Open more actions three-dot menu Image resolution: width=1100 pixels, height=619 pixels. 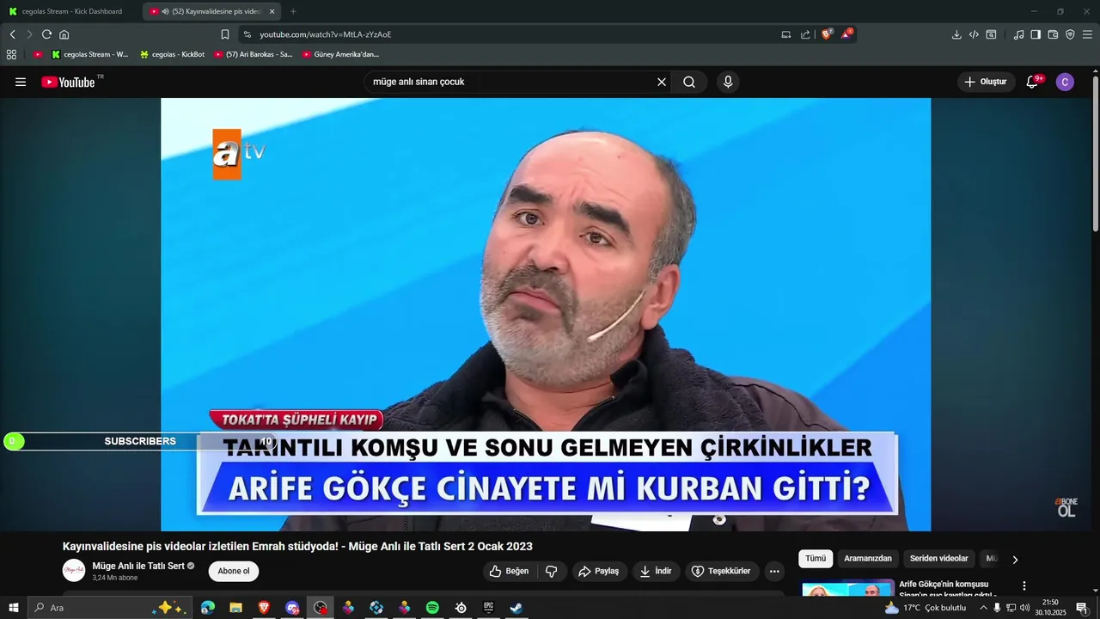point(774,571)
